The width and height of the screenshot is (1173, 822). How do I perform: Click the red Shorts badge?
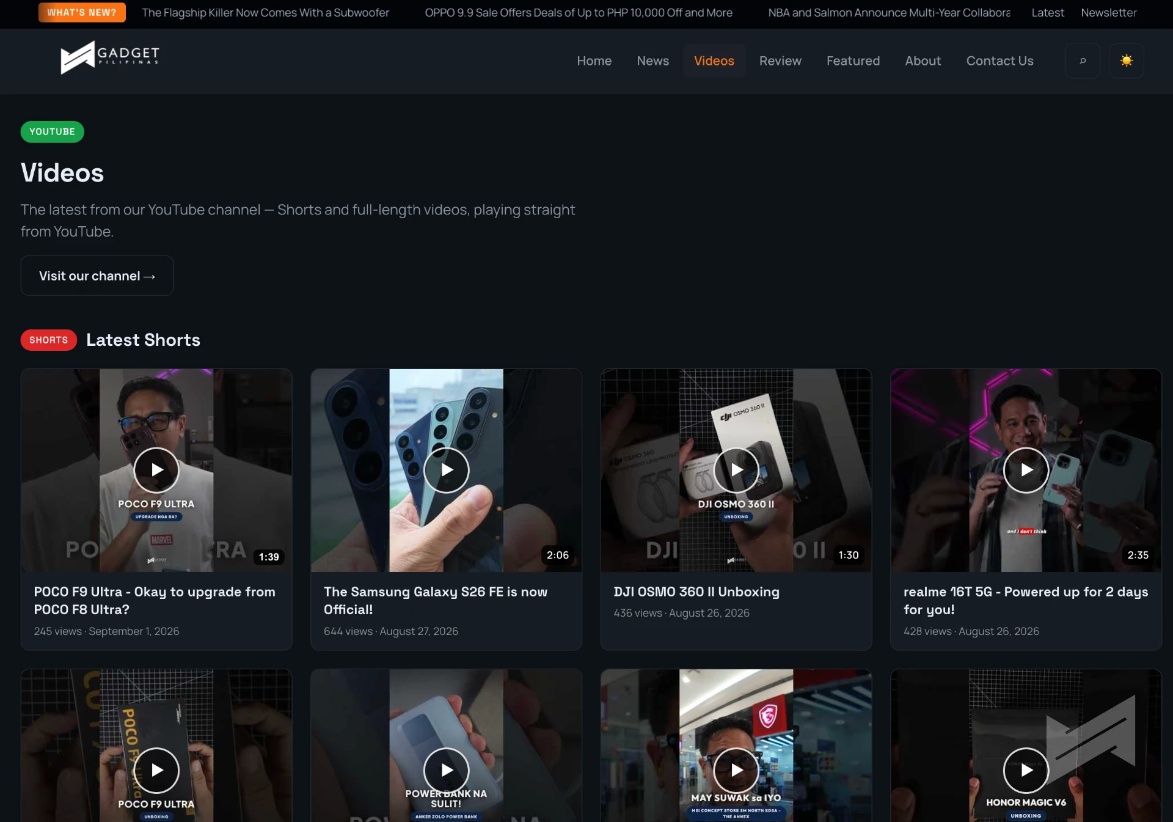coord(49,340)
